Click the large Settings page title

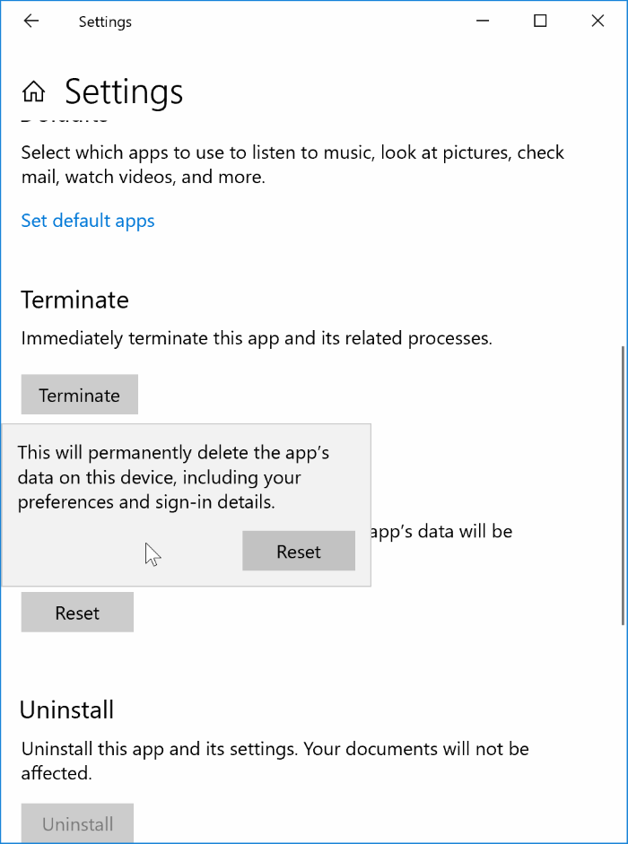click(x=124, y=91)
